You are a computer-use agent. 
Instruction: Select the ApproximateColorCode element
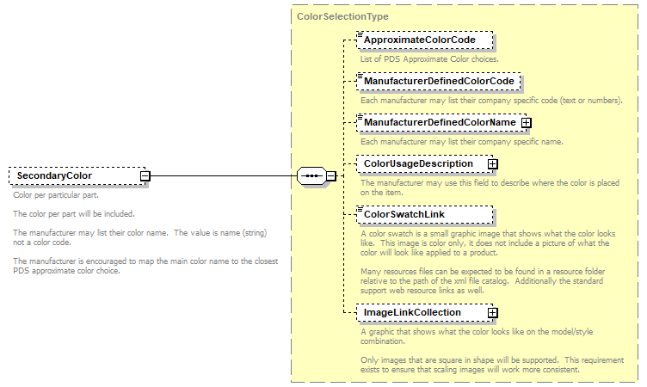426,40
